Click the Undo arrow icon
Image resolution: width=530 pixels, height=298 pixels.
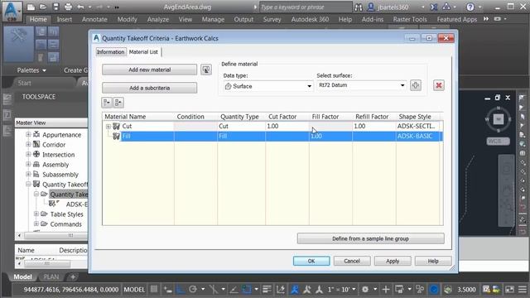[80, 7]
